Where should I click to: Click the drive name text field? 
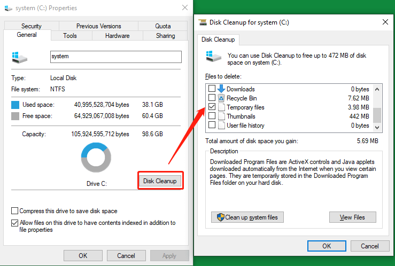(x=115, y=57)
